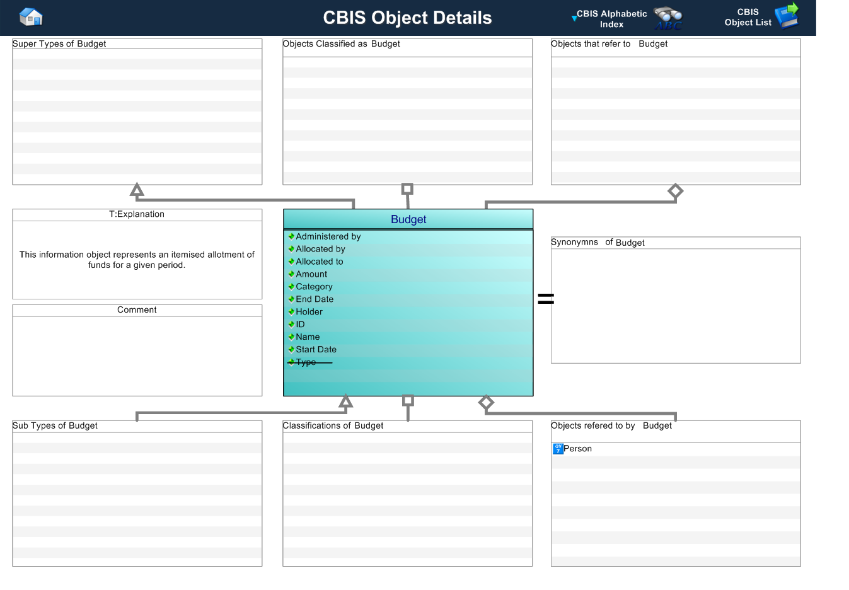Open the CBIS Object List link

point(748,17)
